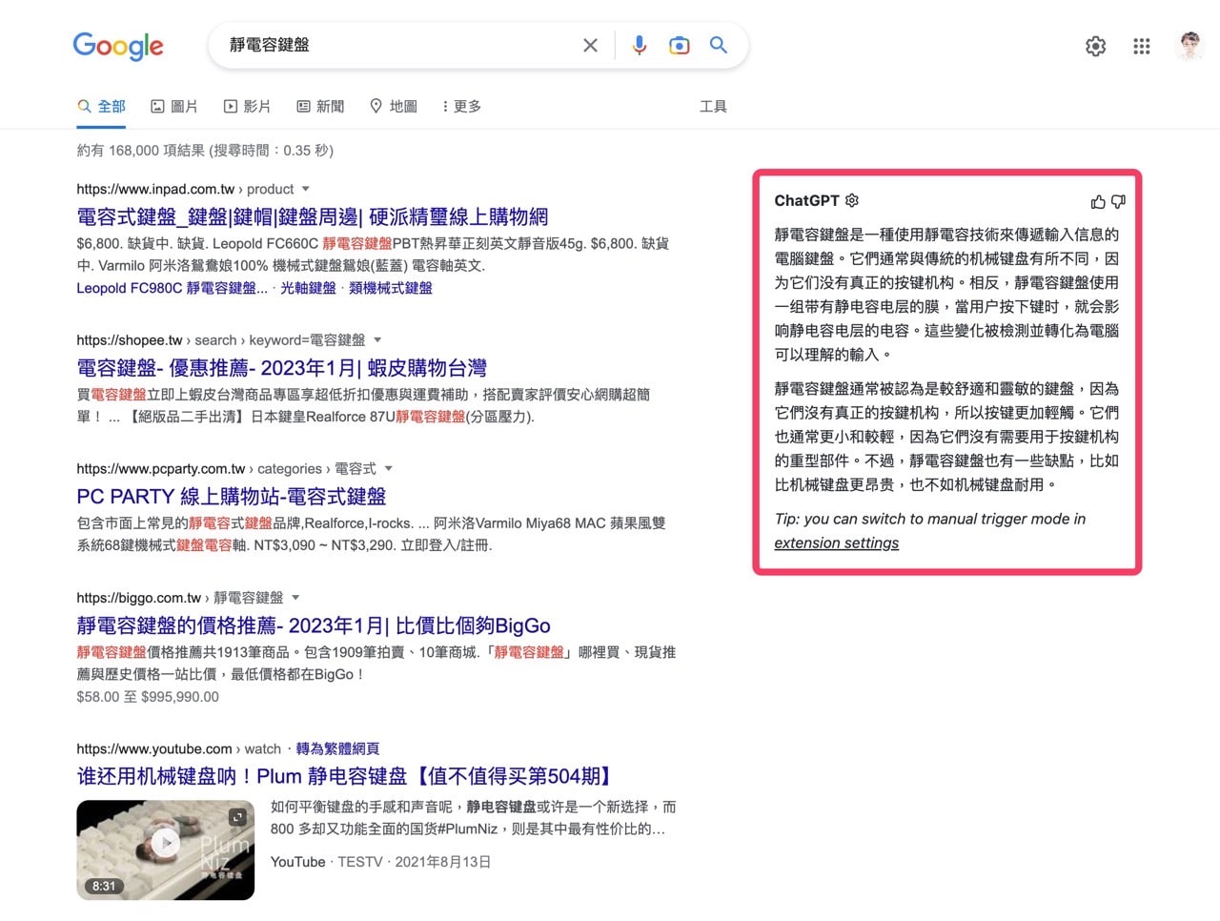This screenshot has height=921, width=1220.
Task: Click the price range $58.00 至 $995,990.00
Action: [x=148, y=697]
